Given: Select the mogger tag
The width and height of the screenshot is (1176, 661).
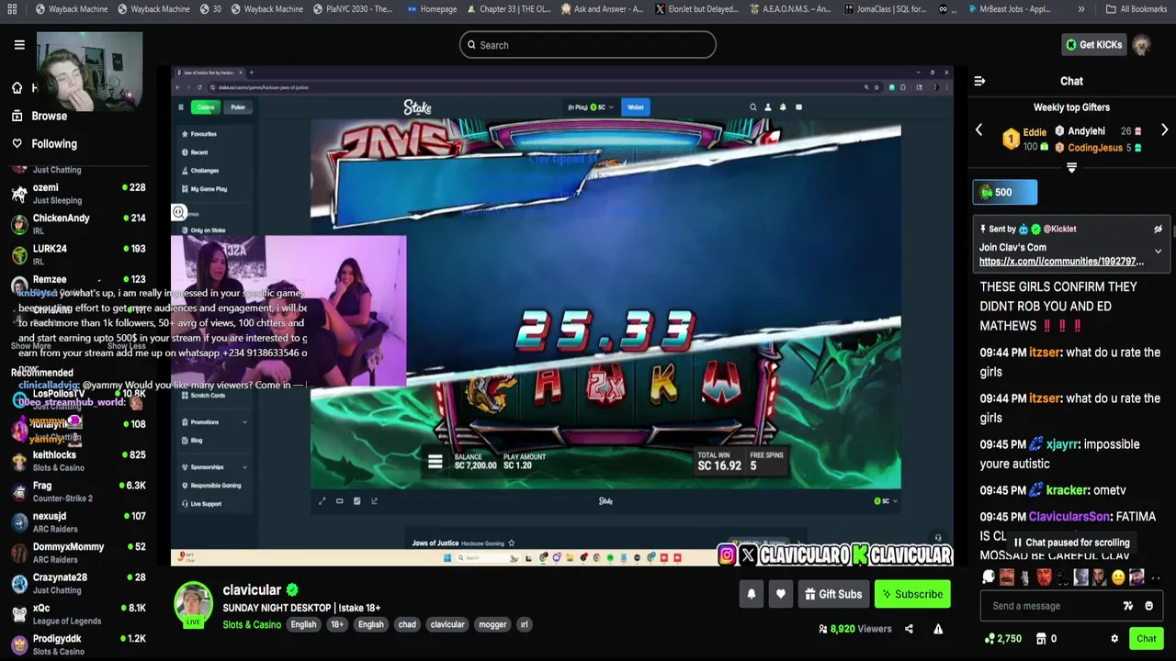Looking at the screenshot, I should tap(492, 624).
